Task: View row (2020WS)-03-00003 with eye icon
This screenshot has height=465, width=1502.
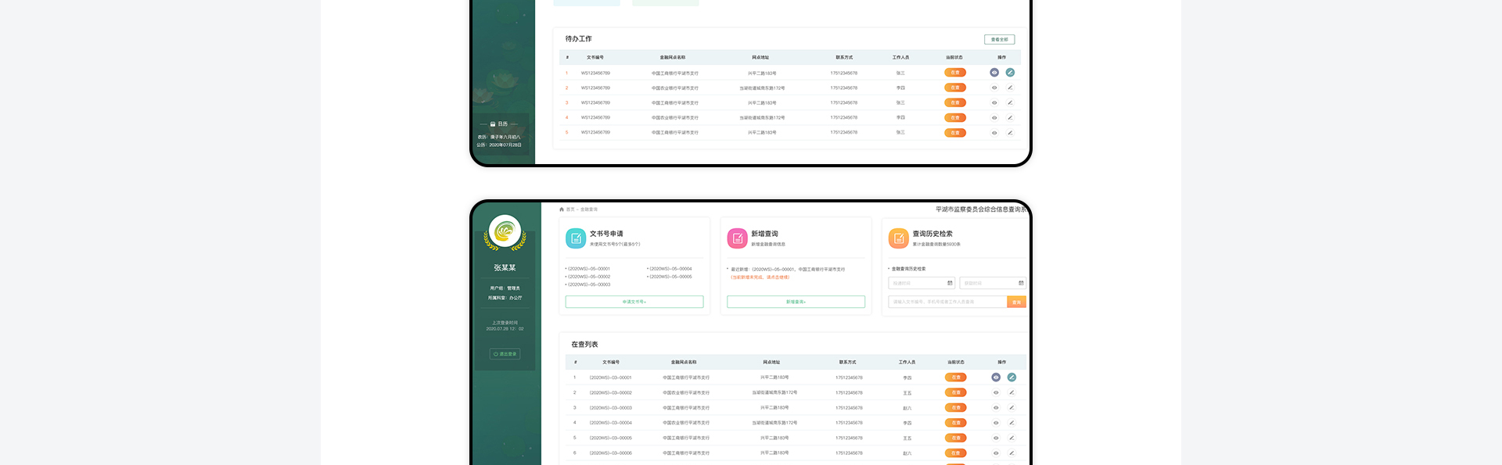Action: coord(996,408)
